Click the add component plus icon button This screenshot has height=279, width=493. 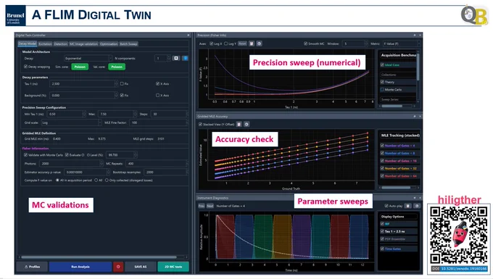[176, 58]
